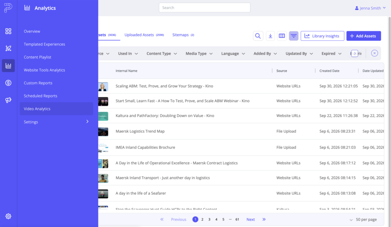
Task: Expand the Updated By filter
Action: click(299, 53)
